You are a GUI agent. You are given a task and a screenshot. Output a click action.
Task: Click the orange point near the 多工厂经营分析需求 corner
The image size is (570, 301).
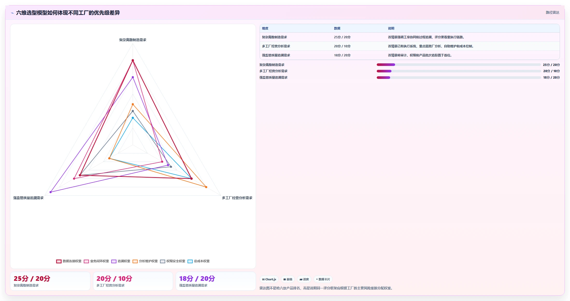(206, 187)
